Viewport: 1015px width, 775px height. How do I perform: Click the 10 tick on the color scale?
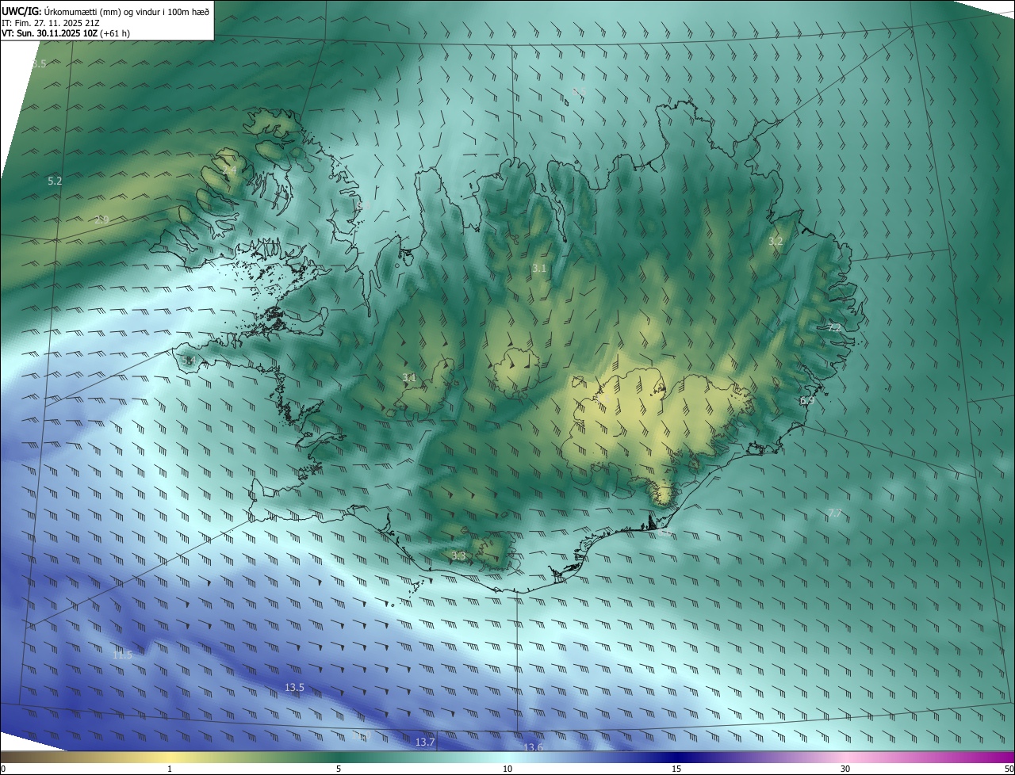coord(507,769)
